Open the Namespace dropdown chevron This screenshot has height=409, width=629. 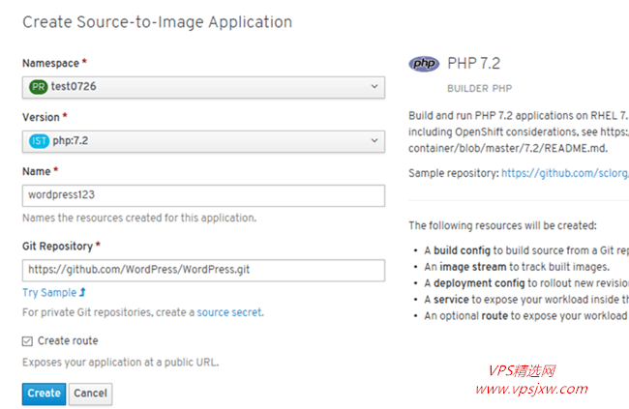[x=374, y=86]
